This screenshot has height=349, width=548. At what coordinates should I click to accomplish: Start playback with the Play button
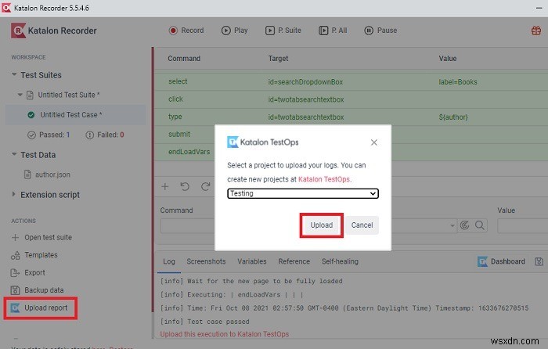[235, 31]
